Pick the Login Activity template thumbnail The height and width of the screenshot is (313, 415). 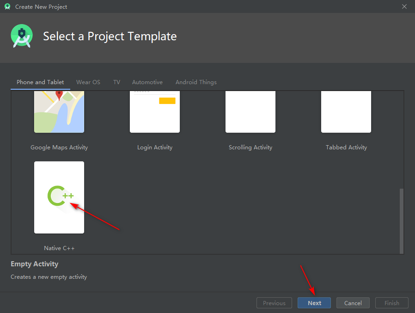pos(155,112)
